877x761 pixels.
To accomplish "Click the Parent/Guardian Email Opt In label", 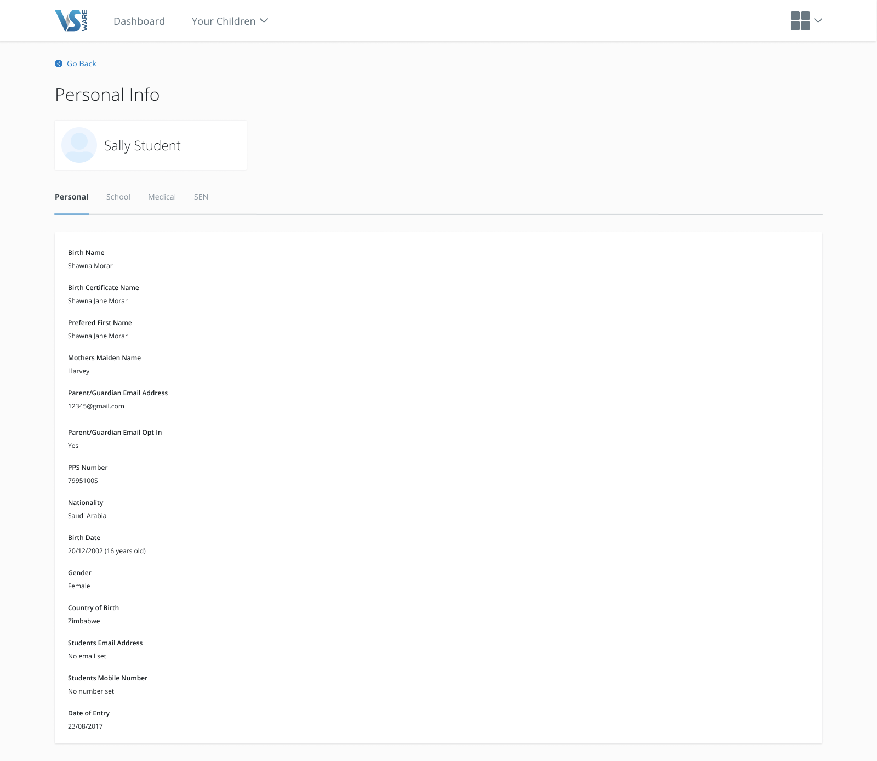I will (x=115, y=433).
